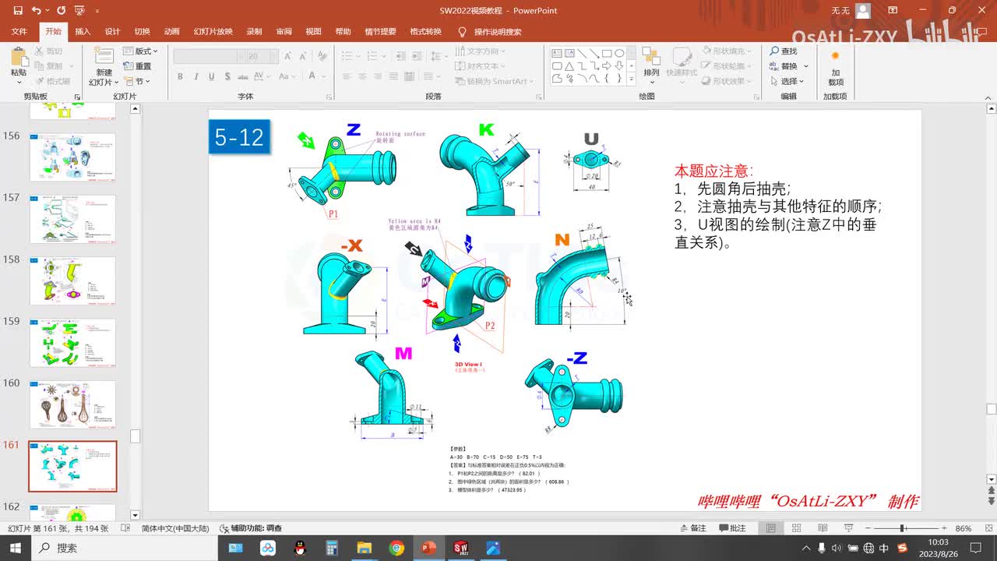
Task: Toggle Comments (批注) pane in status bar
Action: (731, 528)
